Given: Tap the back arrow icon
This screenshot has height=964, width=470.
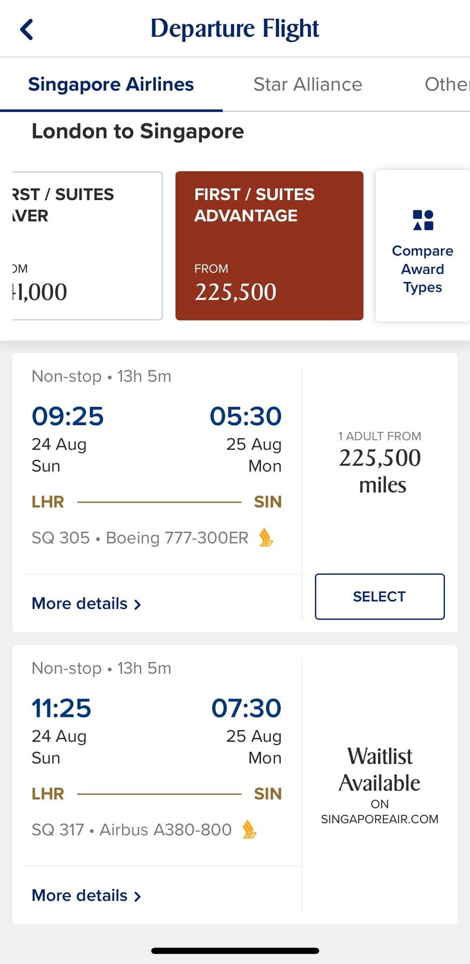Looking at the screenshot, I should pyautogui.click(x=27, y=29).
